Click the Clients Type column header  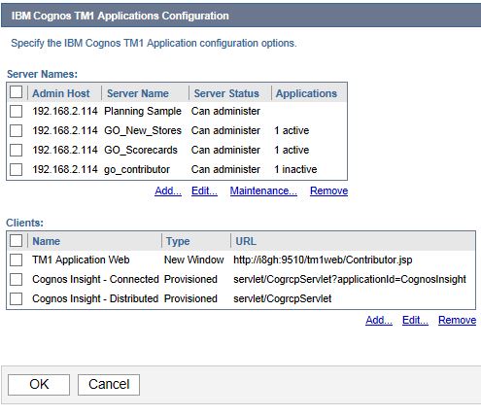point(178,241)
